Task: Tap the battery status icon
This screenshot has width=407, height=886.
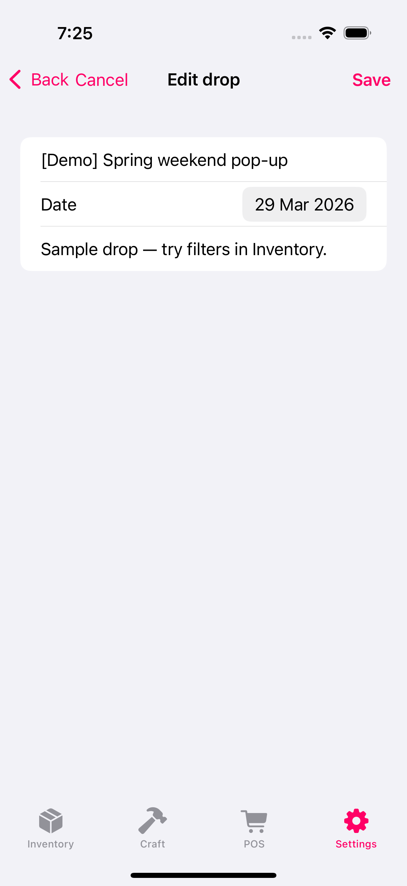Action: 357,33
